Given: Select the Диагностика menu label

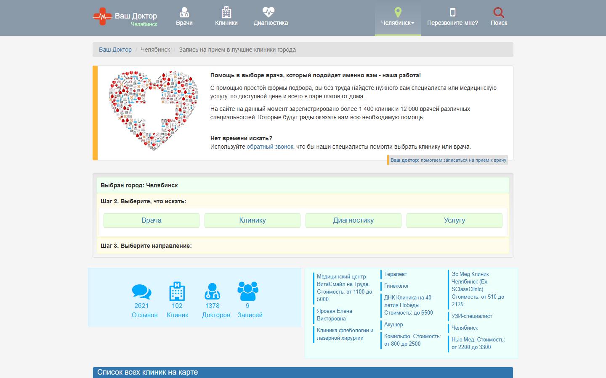Looking at the screenshot, I should pyautogui.click(x=271, y=23).
